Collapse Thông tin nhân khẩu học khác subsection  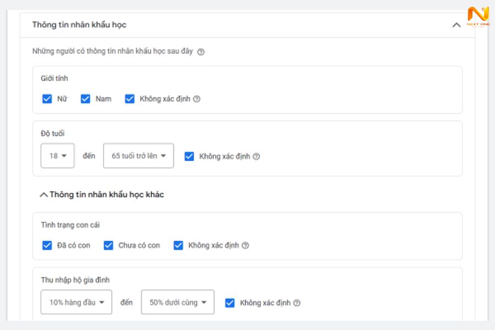(x=44, y=195)
